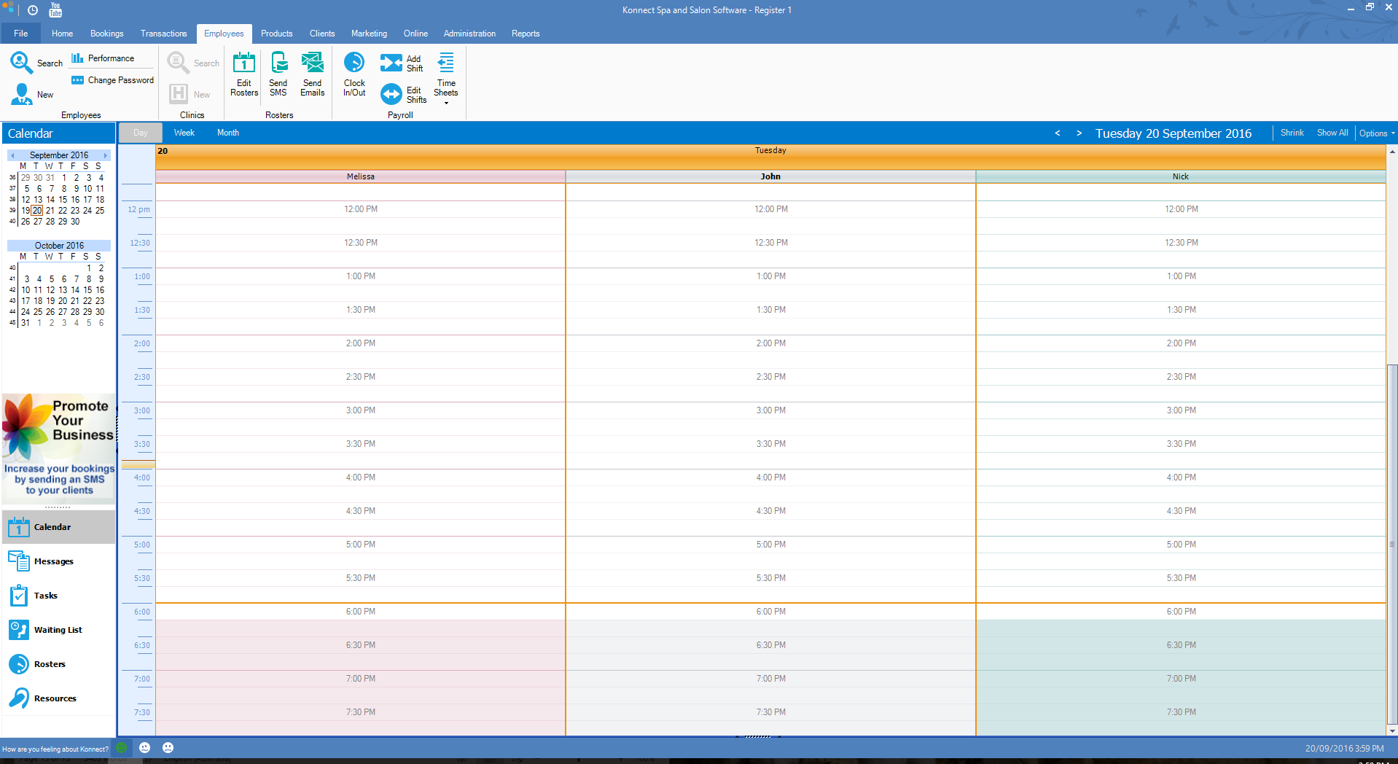Go to next month in mini calendar
Image resolution: width=1398 pixels, height=764 pixels.
coord(106,155)
